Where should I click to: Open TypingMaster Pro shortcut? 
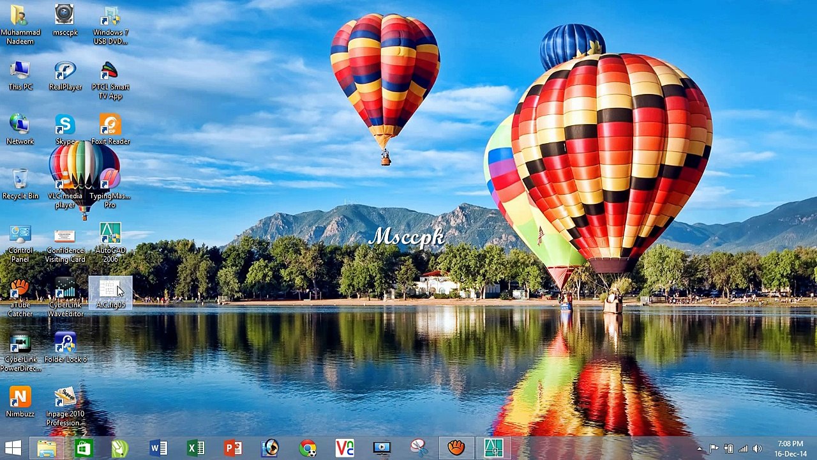click(x=110, y=189)
